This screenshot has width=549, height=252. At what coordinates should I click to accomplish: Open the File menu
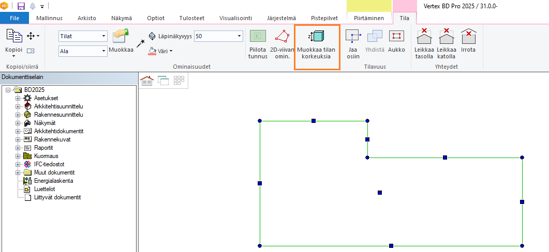point(14,18)
